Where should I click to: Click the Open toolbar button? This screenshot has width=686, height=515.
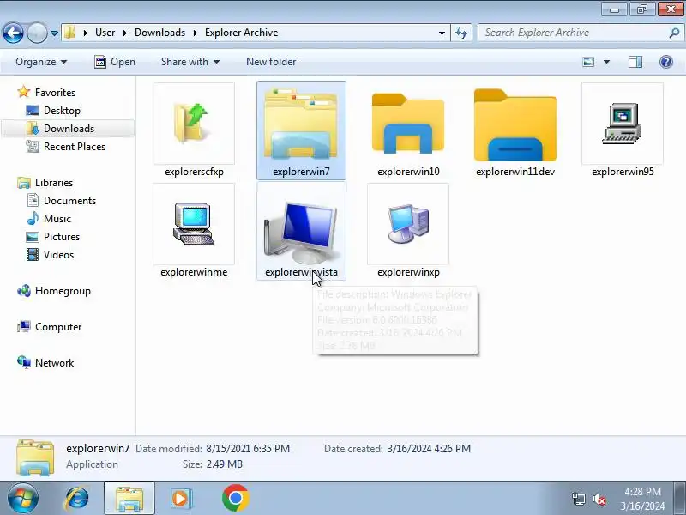click(x=115, y=62)
